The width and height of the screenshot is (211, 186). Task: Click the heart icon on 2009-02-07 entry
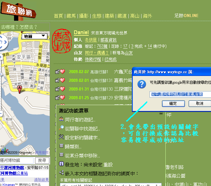click(x=62, y=72)
